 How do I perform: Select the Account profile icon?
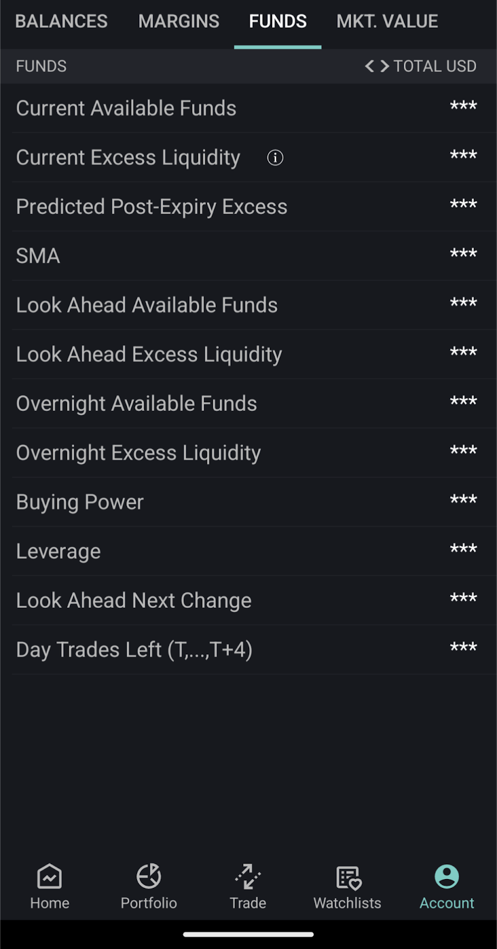(447, 877)
